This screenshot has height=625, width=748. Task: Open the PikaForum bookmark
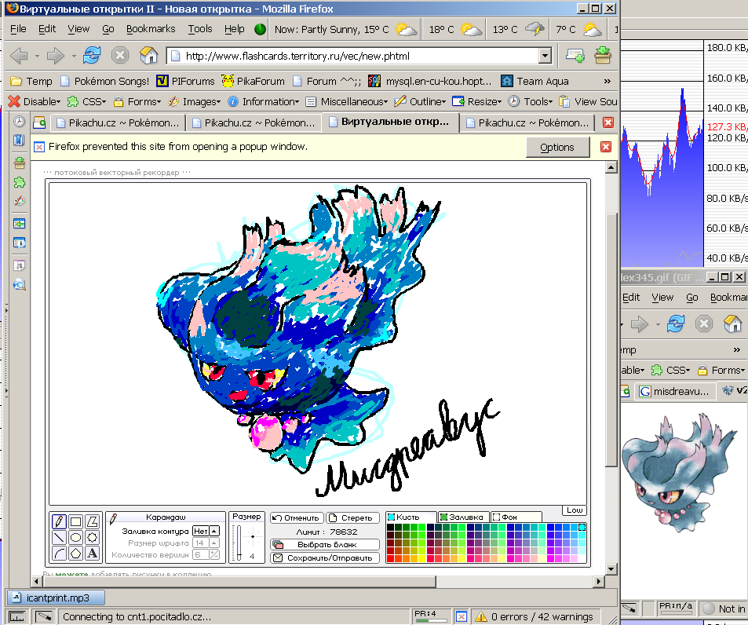pos(254,81)
